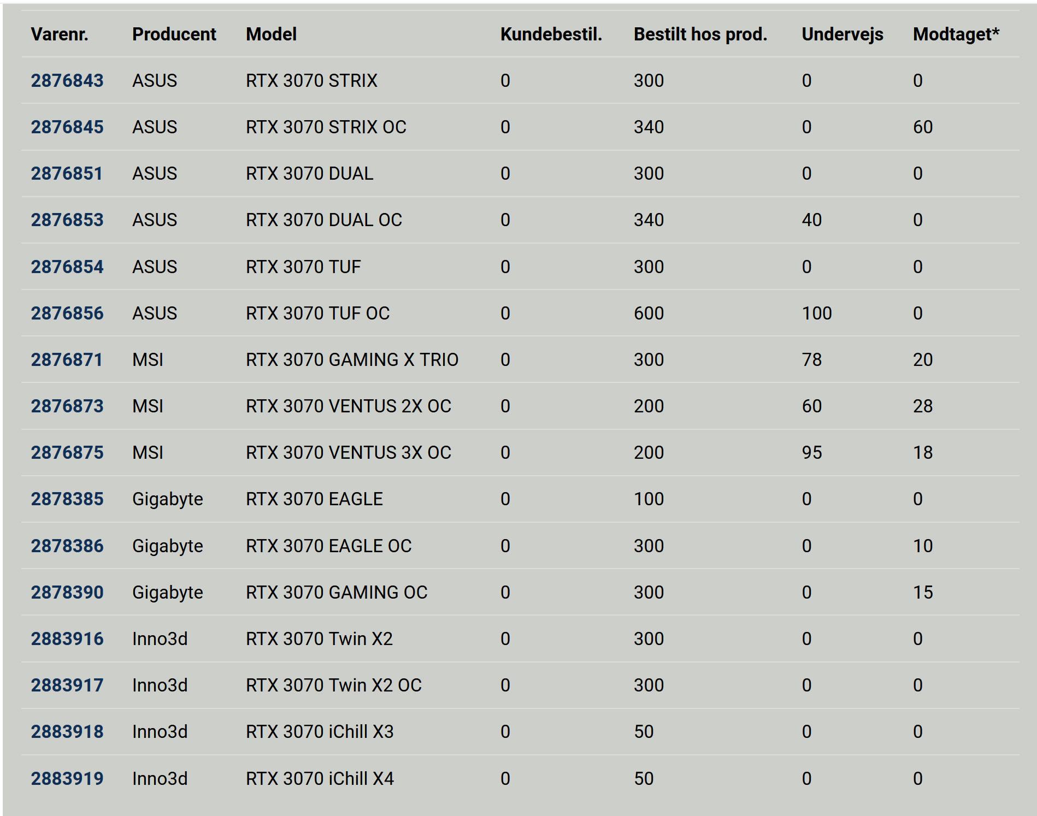Open product link 2876843
The height and width of the screenshot is (816, 1037).
[x=67, y=81]
